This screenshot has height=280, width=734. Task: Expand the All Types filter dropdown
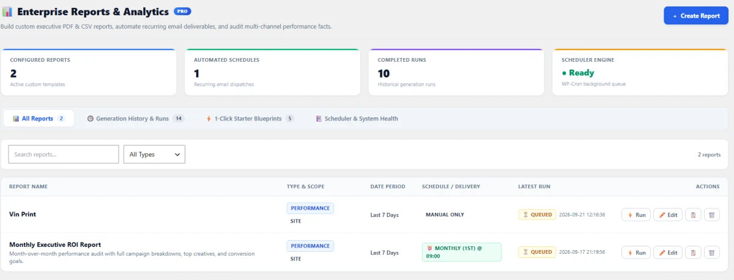pyautogui.click(x=154, y=154)
